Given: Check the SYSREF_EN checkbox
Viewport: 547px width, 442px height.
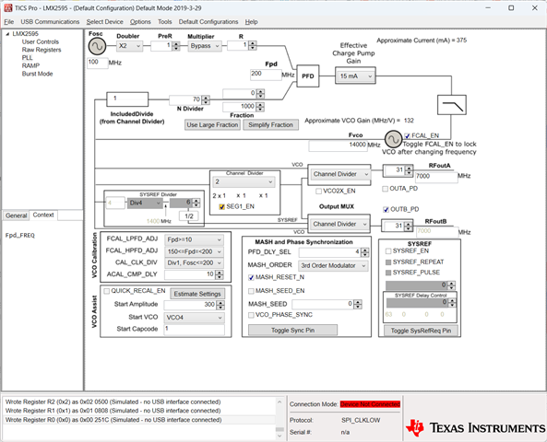Looking at the screenshot, I should point(388,251).
